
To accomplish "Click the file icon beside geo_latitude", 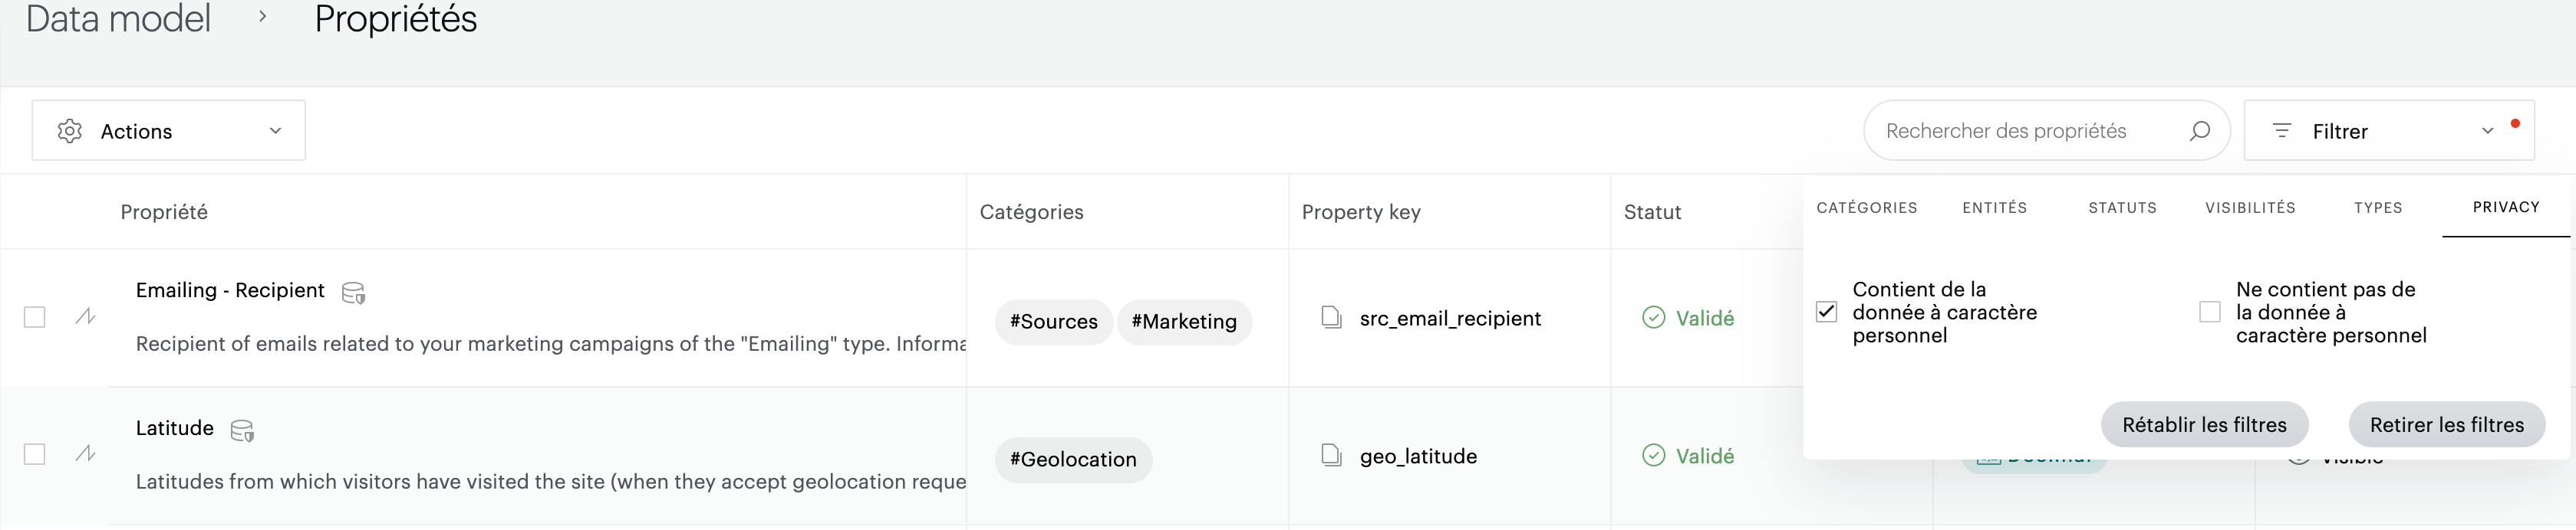I will tap(1331, 455).
